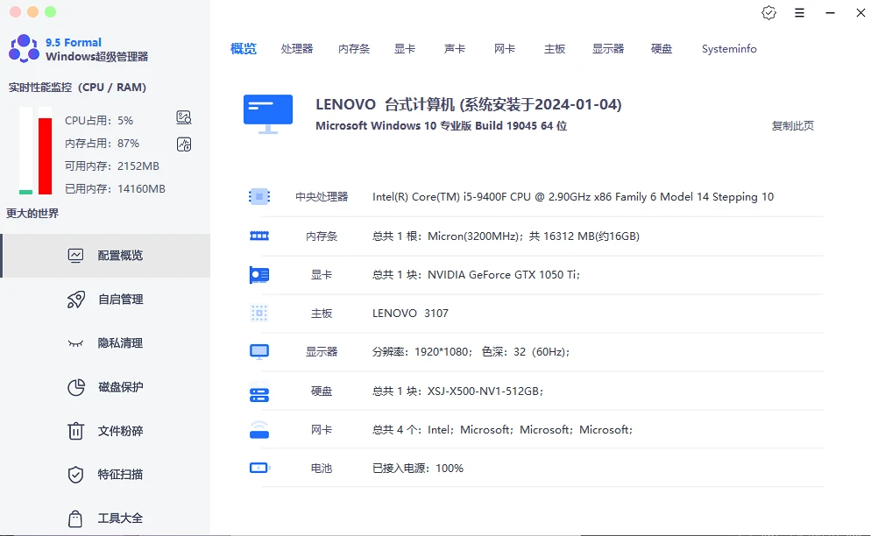The height and width of the screenshot is (536, 871).
Task: Open CPU monitor icon beside CPU占用
Action: [184, 117]
